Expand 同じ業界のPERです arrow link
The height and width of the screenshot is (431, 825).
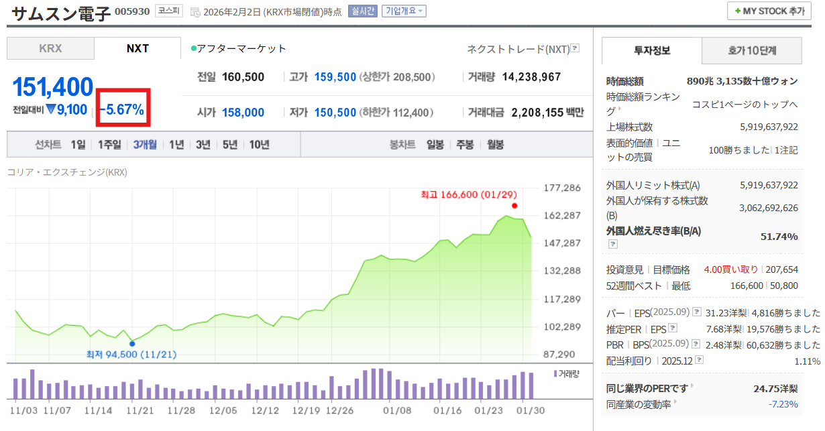pyautogui.click(x=692, y=387)
